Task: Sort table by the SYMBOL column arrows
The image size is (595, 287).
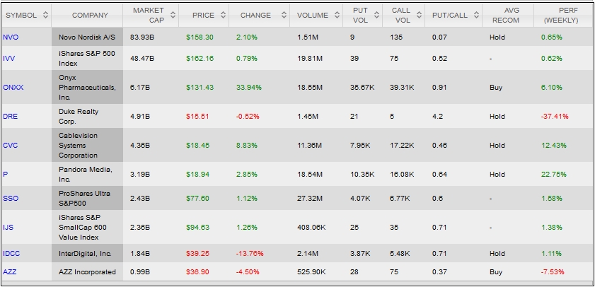Action: click(45, 15)
